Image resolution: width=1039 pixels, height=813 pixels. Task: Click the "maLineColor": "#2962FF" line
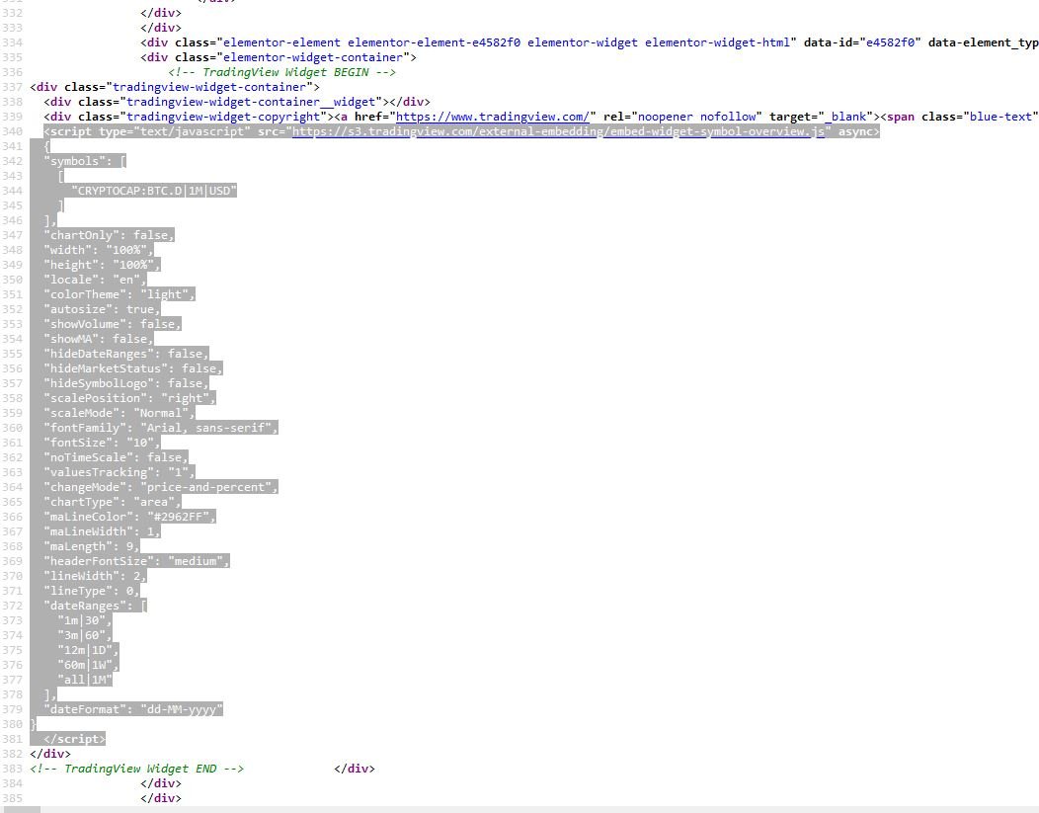(x=129, y=517)
